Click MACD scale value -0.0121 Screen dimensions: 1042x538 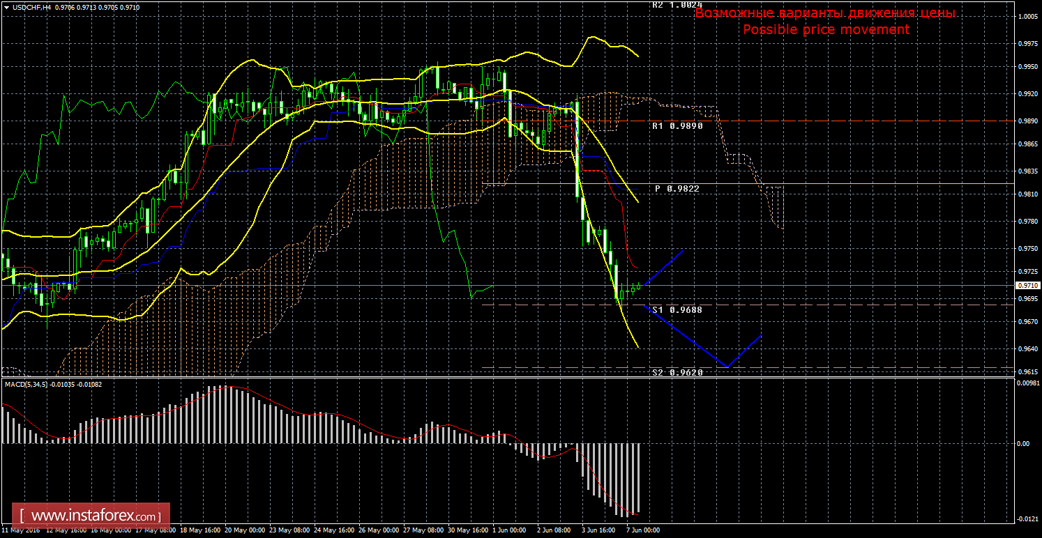1027,518
